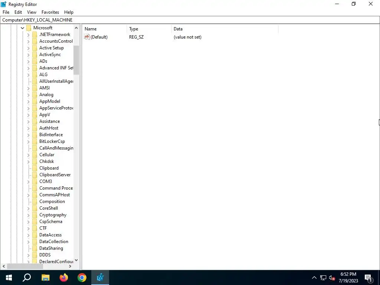380x285 pixels.
Task: Open the Windows Start menu
Action: 9,278
